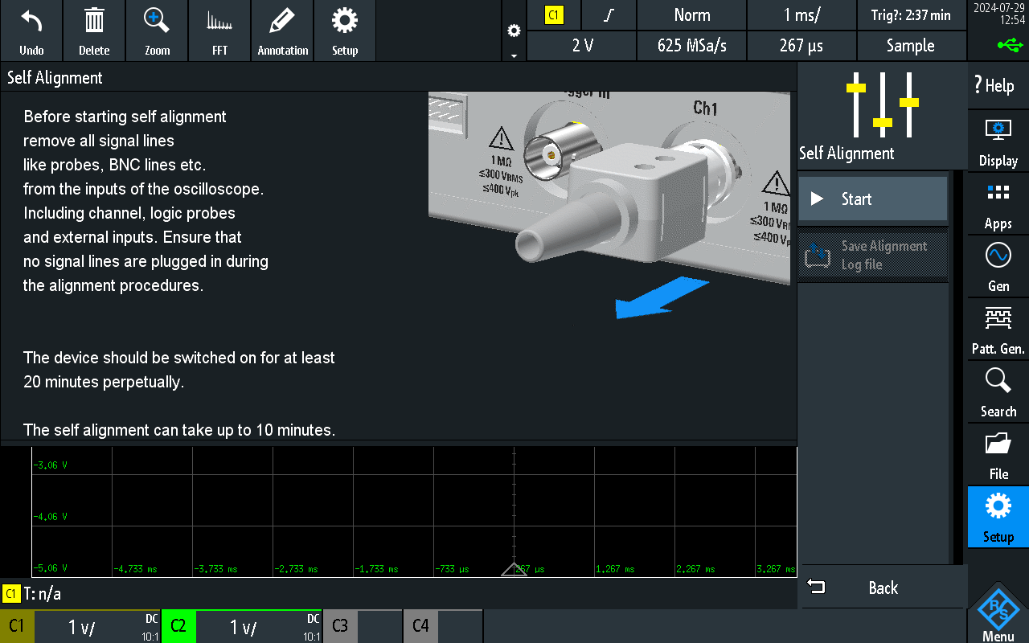Open the R&S Menu button
Image resolution: width=1029 pixels, height=643 pixels.
click(998, 612)
